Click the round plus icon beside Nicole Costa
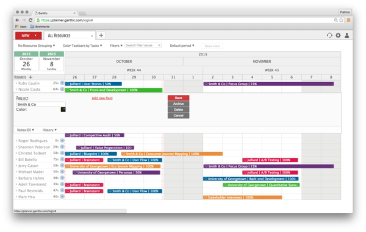This screenshot has height=232, width=366. coord(62,90)
